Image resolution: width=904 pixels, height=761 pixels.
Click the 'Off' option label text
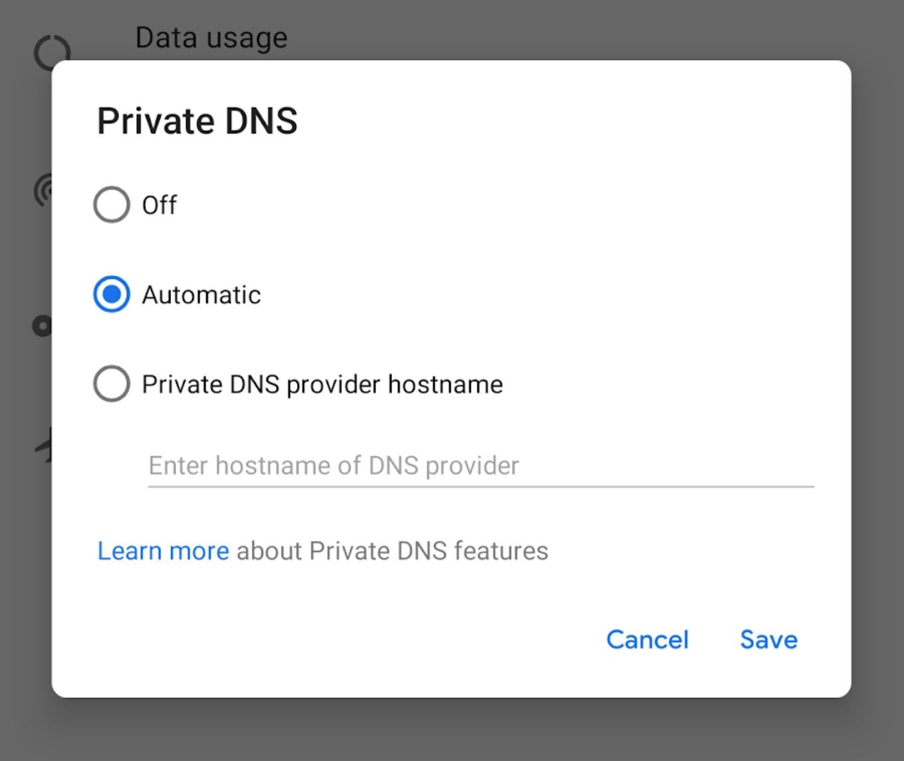tap(160, 205)
